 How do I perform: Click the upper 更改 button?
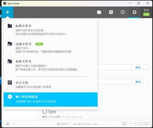pos(140,67)
